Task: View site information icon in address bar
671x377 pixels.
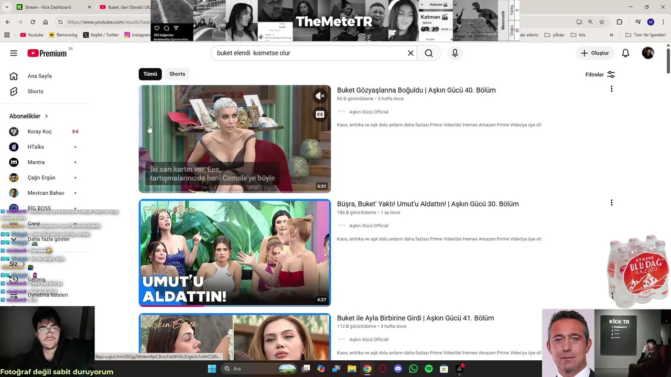Action: coord(60,22)
